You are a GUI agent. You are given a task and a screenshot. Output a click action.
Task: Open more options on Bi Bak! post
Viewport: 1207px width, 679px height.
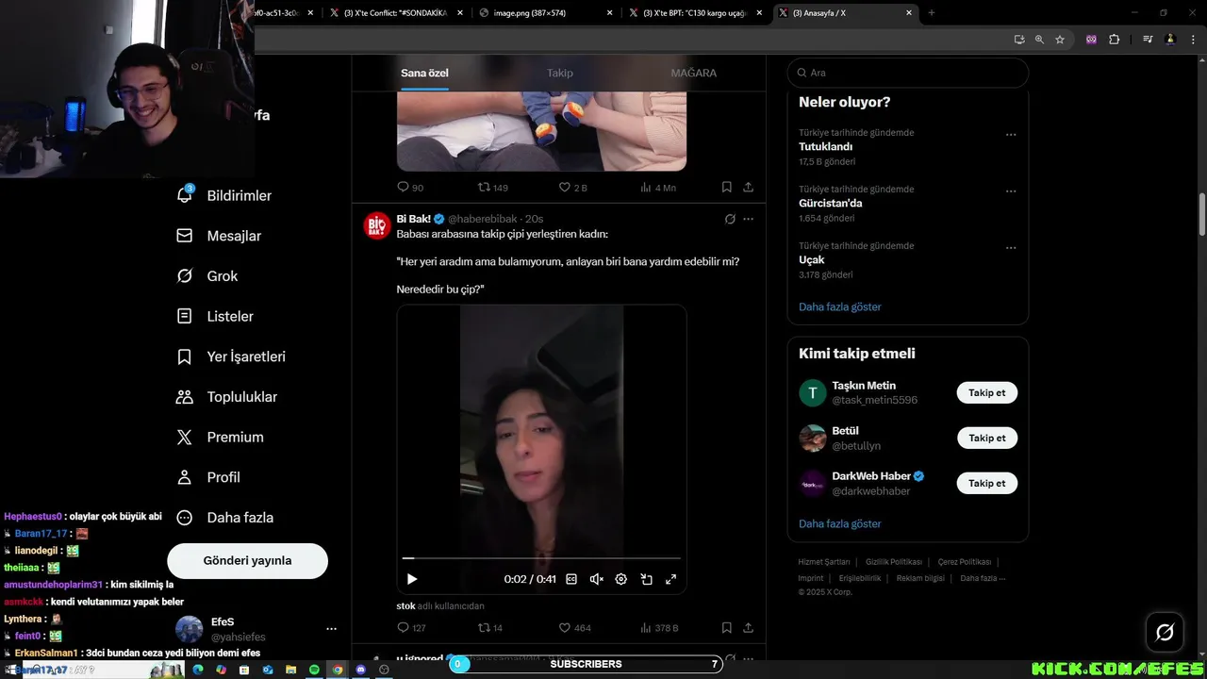coord(748,219)
